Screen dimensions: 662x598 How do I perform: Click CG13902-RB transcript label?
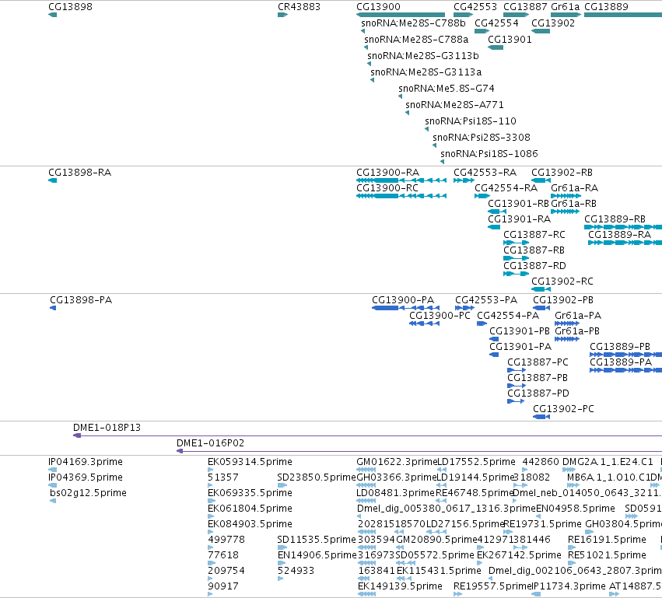click(x=562, y=172)
